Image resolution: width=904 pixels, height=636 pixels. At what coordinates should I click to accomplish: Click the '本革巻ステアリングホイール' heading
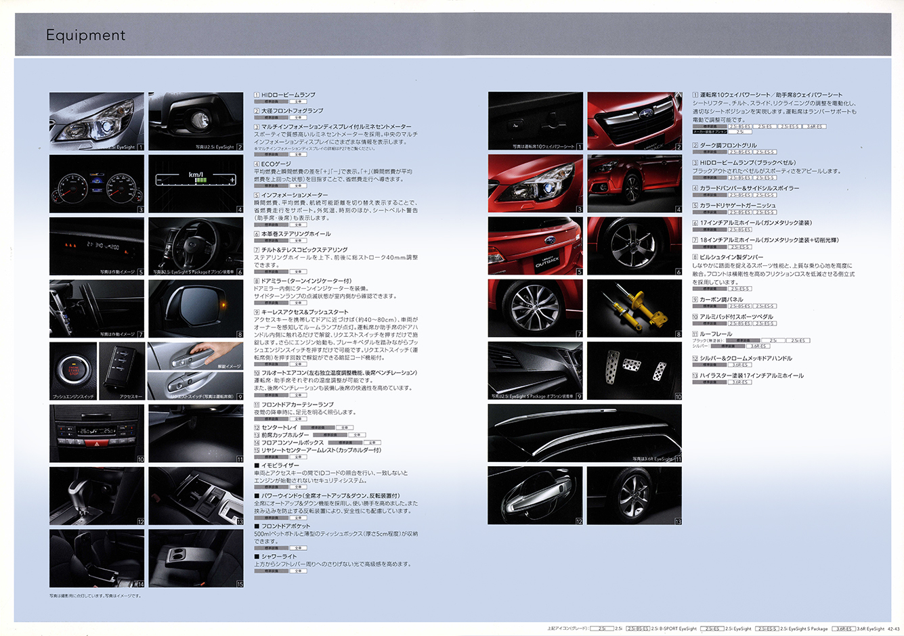[x=296, y=234]
